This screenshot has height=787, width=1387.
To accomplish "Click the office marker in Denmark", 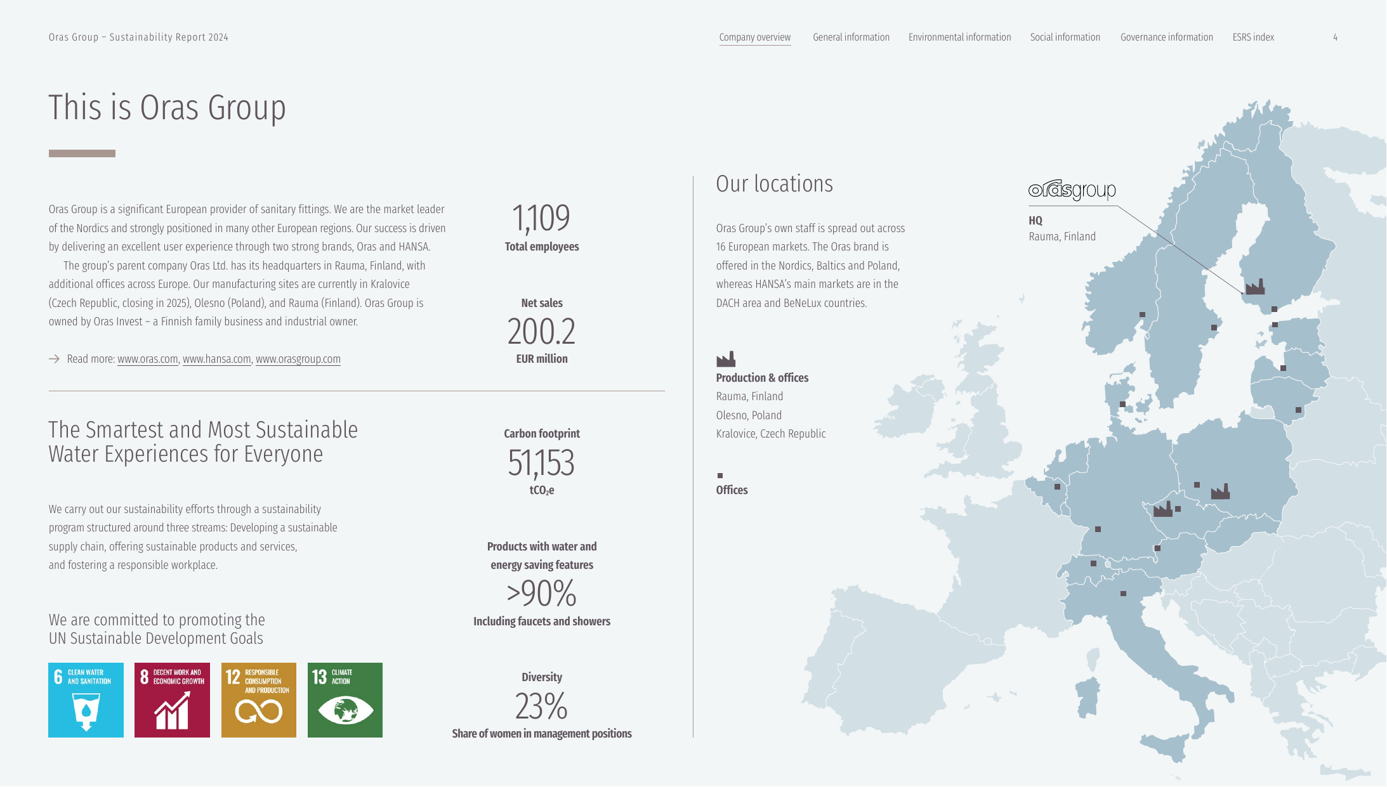I will click(1122, 404).
